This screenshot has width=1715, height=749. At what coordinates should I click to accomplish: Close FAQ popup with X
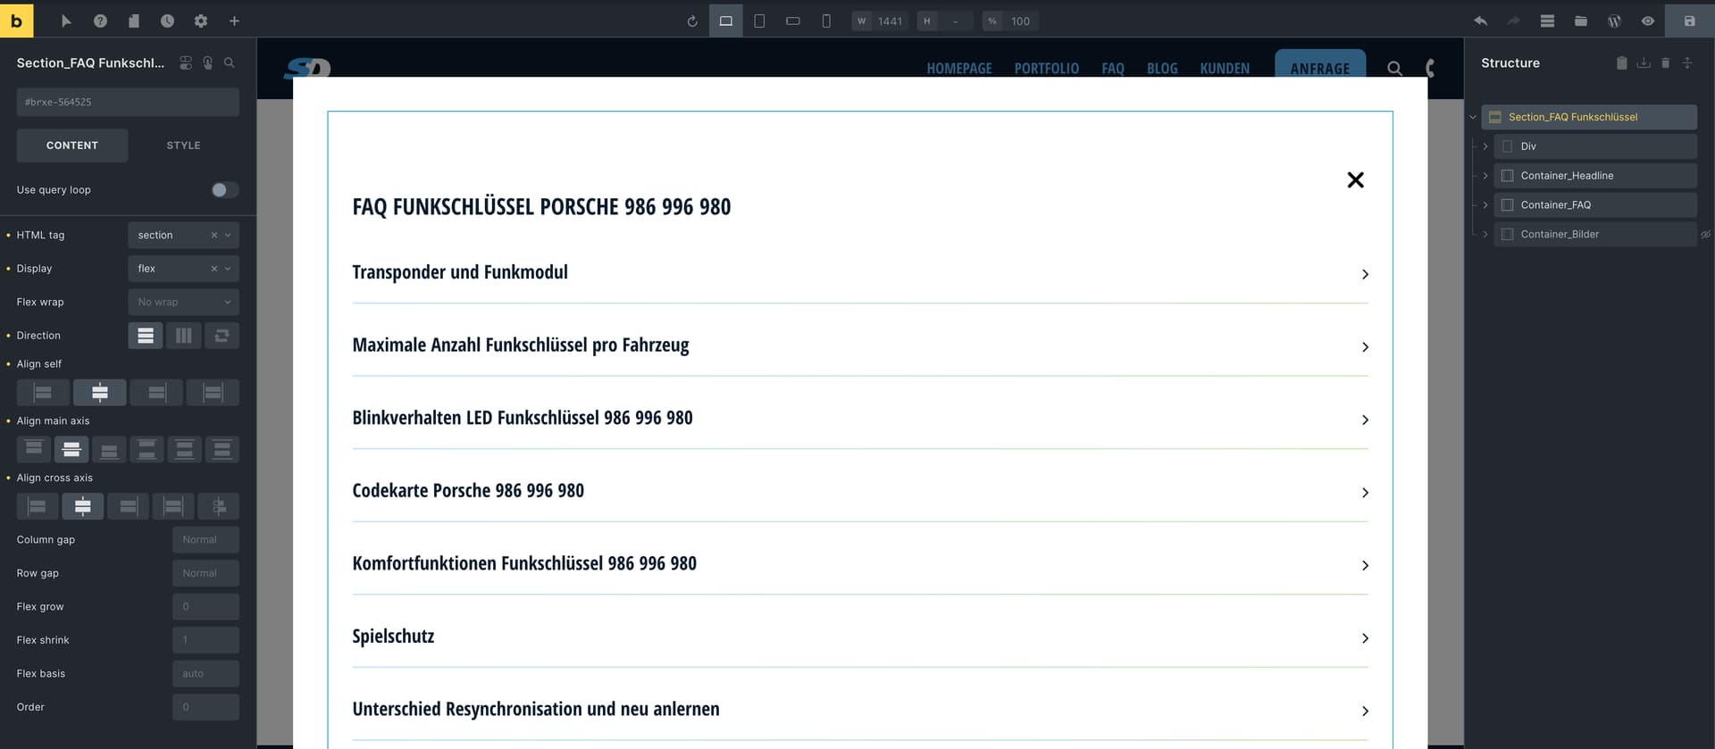[1355, 180]
